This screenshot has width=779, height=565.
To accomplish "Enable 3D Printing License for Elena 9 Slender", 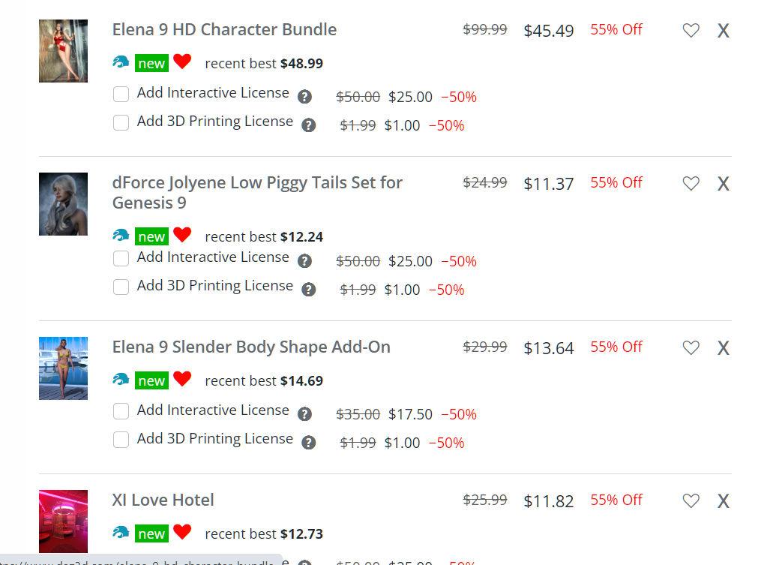I will 121,440.
